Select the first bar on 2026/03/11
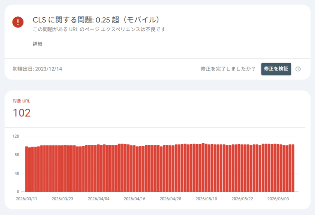315x215 pixels. (x=27, y=169)
